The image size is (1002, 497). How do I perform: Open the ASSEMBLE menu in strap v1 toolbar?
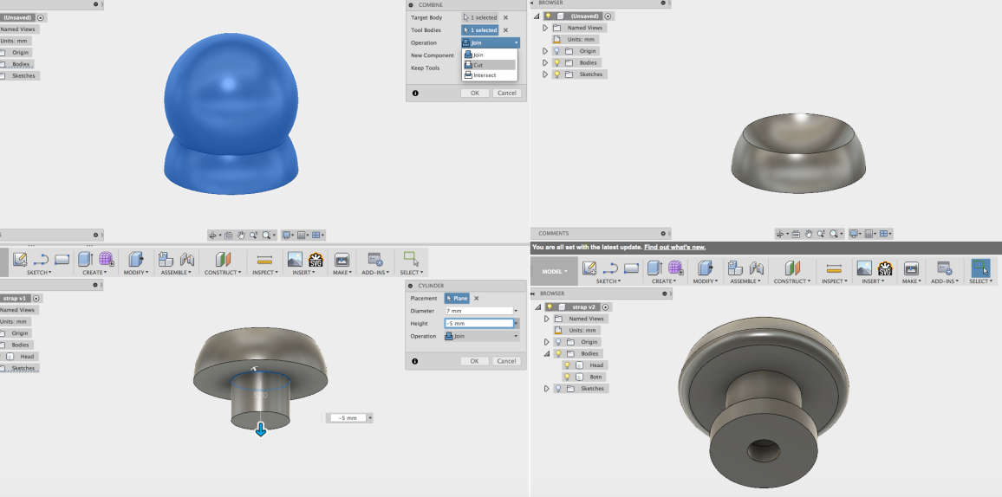point(176,273)
